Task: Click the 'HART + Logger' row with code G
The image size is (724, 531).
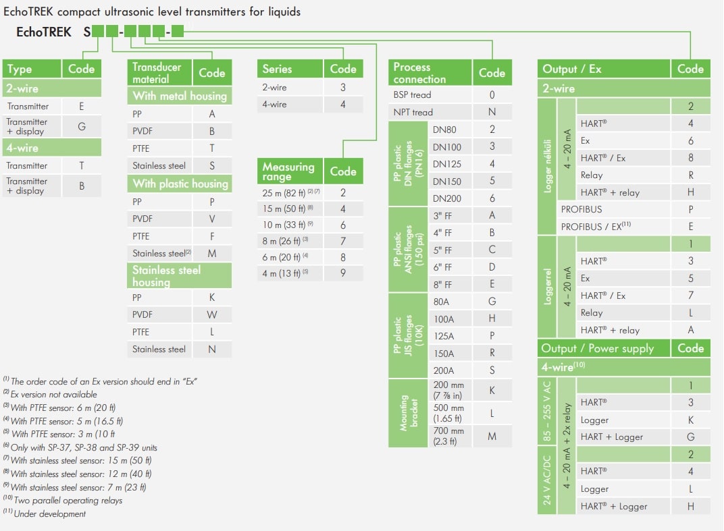Action: click(643, 437)
